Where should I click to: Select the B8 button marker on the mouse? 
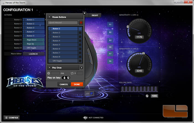pyautogui.click(x=110, y=47)
